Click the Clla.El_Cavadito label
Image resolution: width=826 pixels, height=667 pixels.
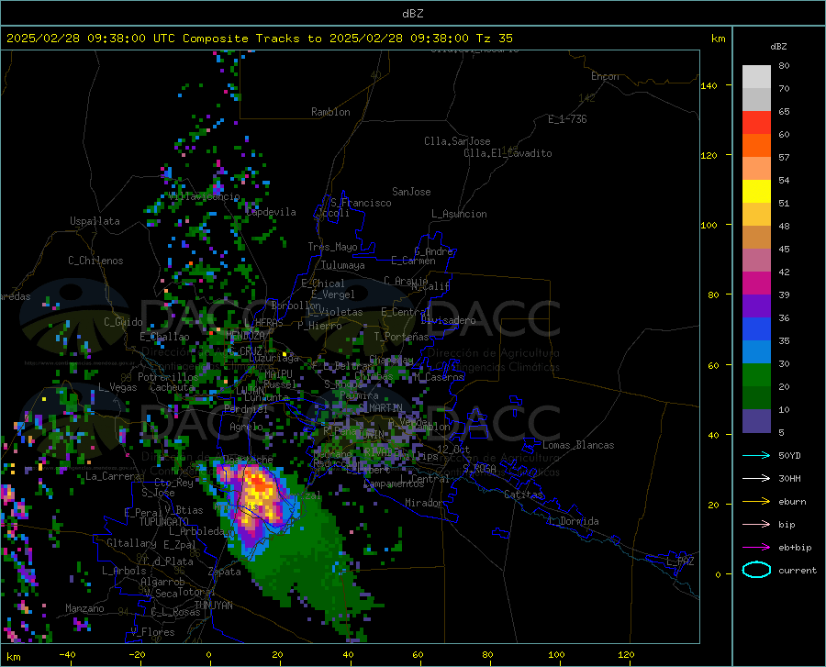(508, 153)
